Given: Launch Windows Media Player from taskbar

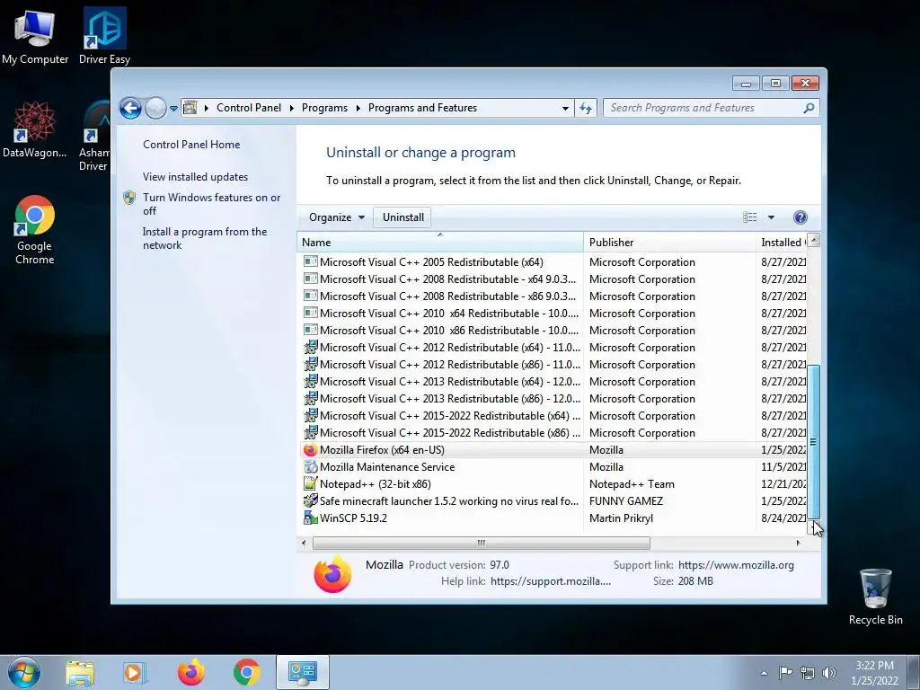Looking at the screenshot, I should pos(135,673).
